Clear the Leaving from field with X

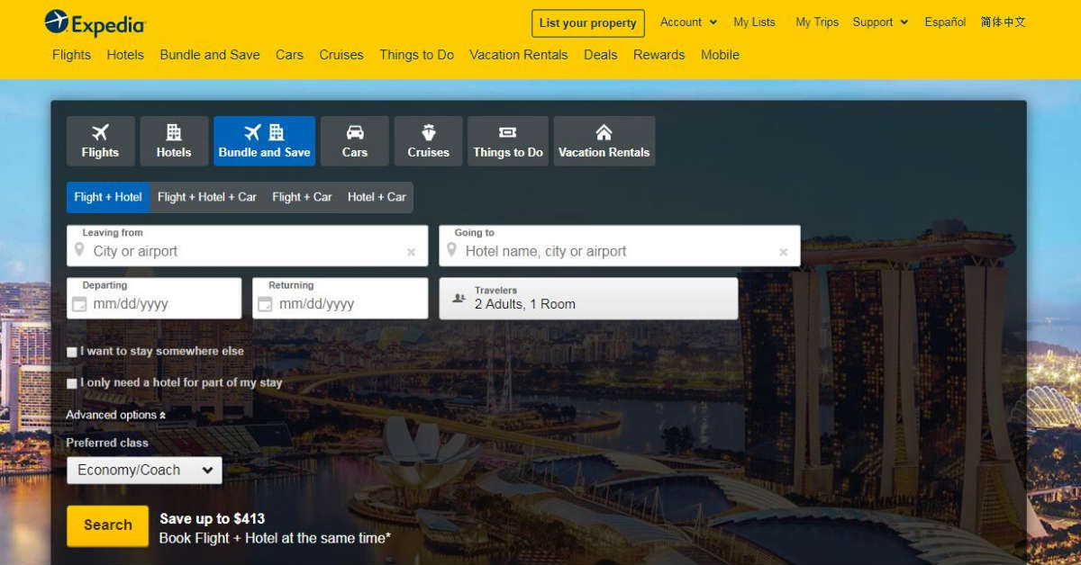click(x=411, y=253)
